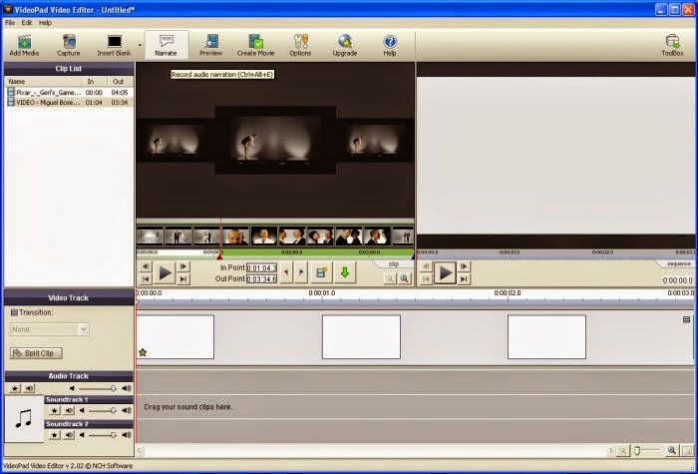
Task: Zoom out the clip timeline
Action: 390,278
